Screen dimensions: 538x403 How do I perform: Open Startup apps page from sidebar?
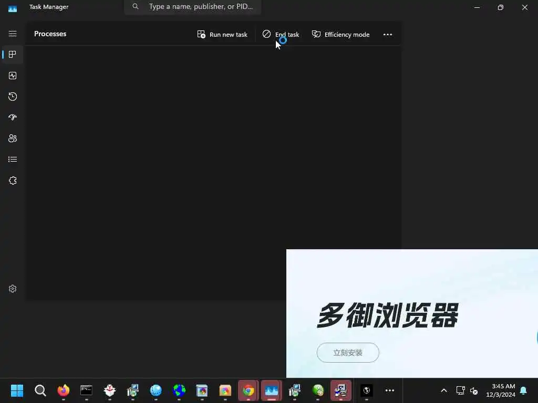13,118
